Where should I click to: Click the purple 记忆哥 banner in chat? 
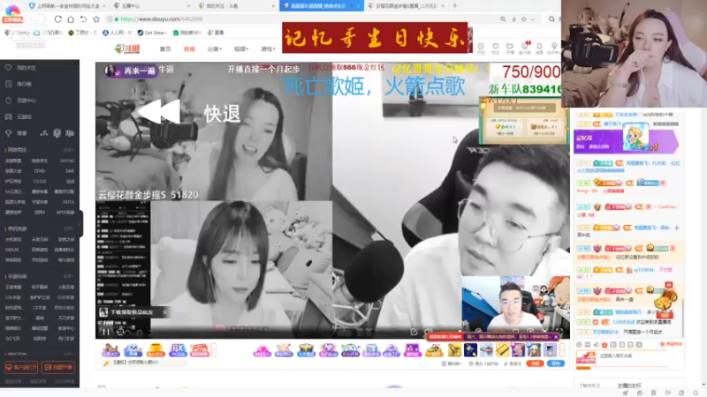[x=627, y=141]
